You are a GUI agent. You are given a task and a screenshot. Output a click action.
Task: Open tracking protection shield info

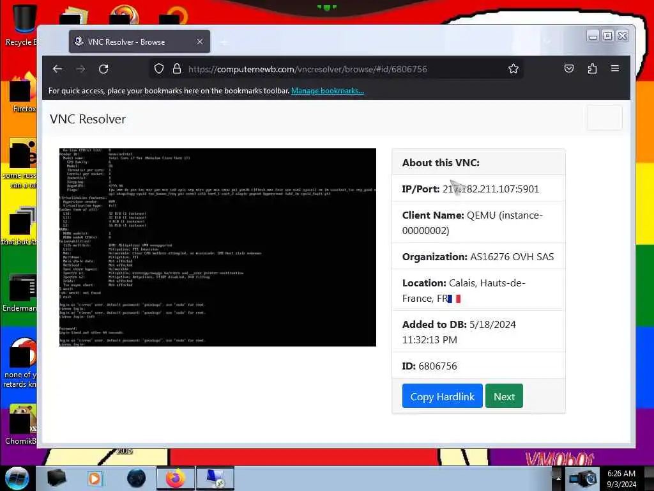pos(159,69)
